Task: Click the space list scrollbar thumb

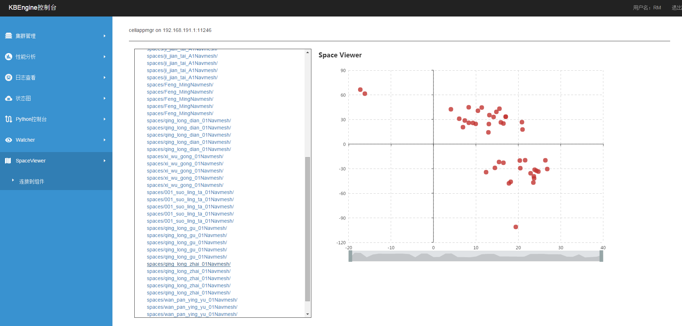Action: (x=307, y=229)
